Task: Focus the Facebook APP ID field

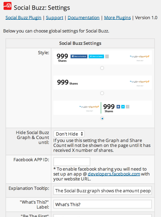Action: (x=72, y=161)
